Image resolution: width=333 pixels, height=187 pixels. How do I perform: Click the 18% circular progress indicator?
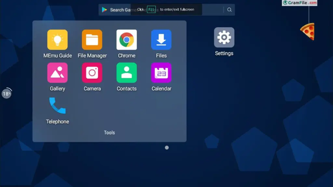point(7,94)
